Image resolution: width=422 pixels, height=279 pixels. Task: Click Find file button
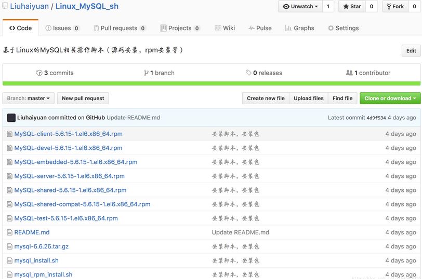342,99
